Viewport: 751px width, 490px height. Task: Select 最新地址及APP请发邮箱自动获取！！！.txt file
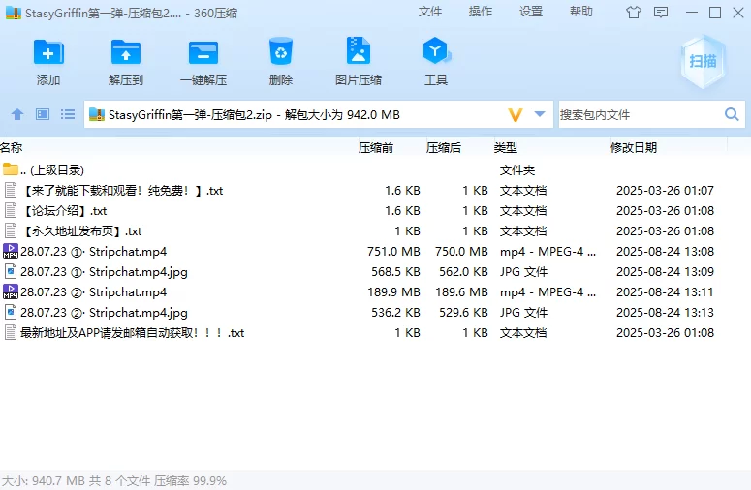(376, 332)
